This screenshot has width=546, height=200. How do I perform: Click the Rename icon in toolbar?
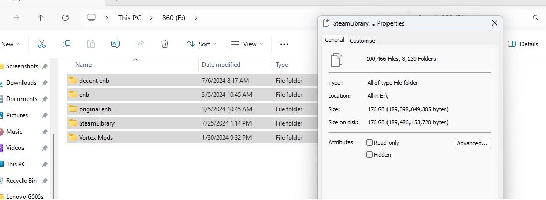[115, 44]
